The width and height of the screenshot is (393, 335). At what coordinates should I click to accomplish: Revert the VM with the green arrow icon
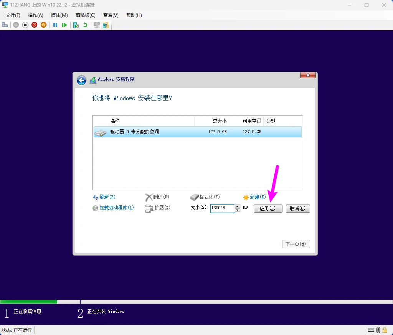coord(85,25)
